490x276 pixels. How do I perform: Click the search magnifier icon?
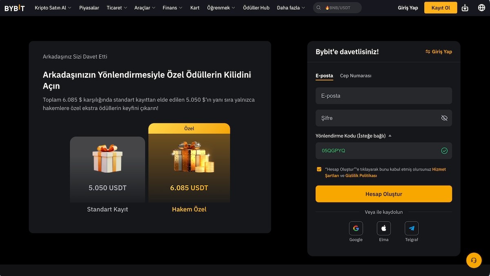point(318,7)
